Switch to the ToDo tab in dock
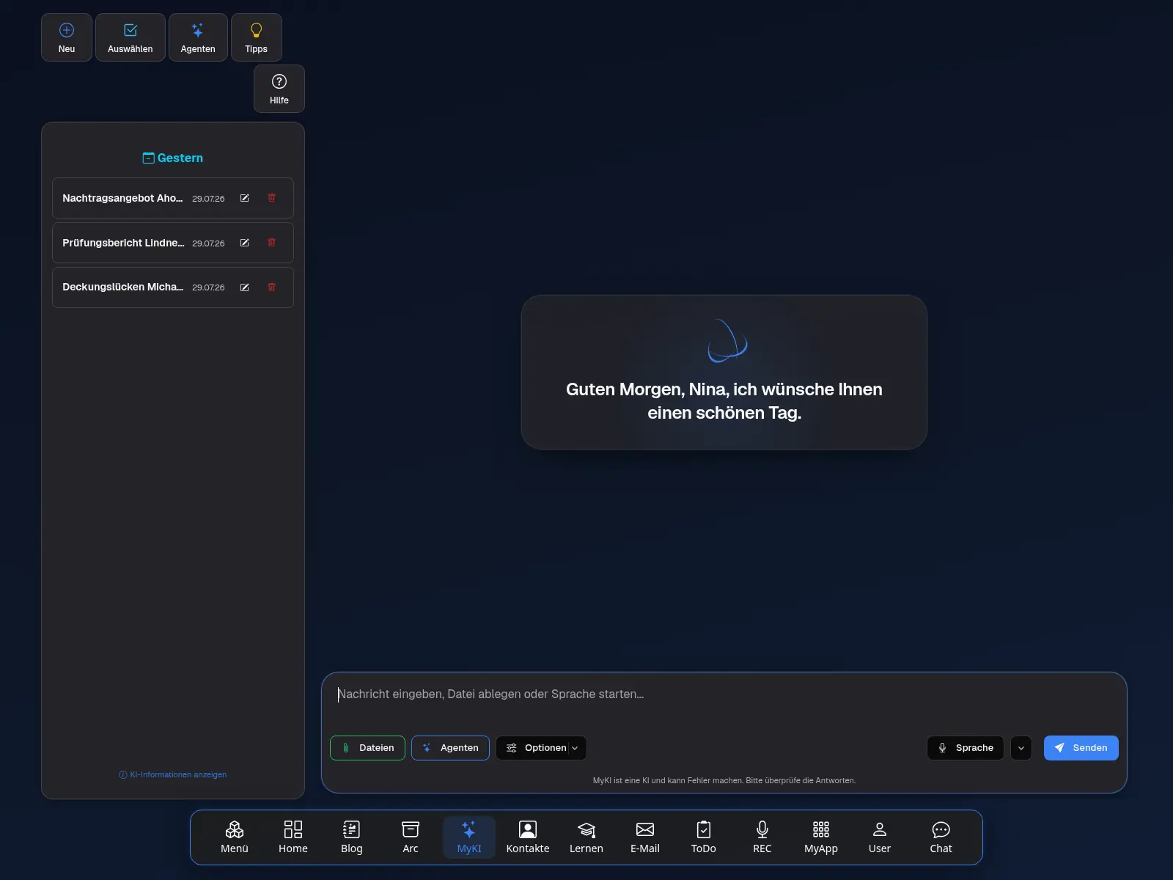 click(704, 837)
